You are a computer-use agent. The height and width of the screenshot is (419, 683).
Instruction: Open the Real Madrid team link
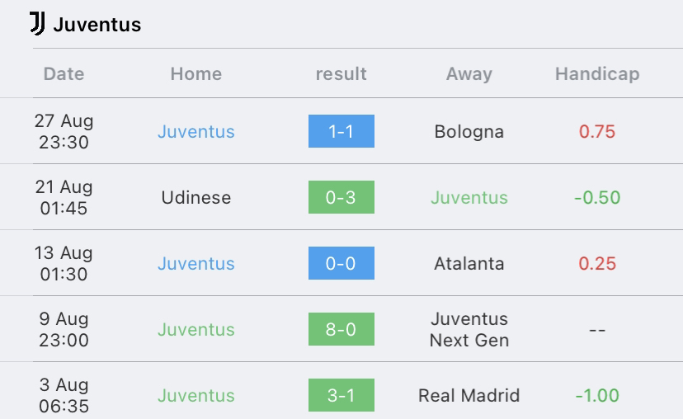pyautogui.click(x=469, y=395)
